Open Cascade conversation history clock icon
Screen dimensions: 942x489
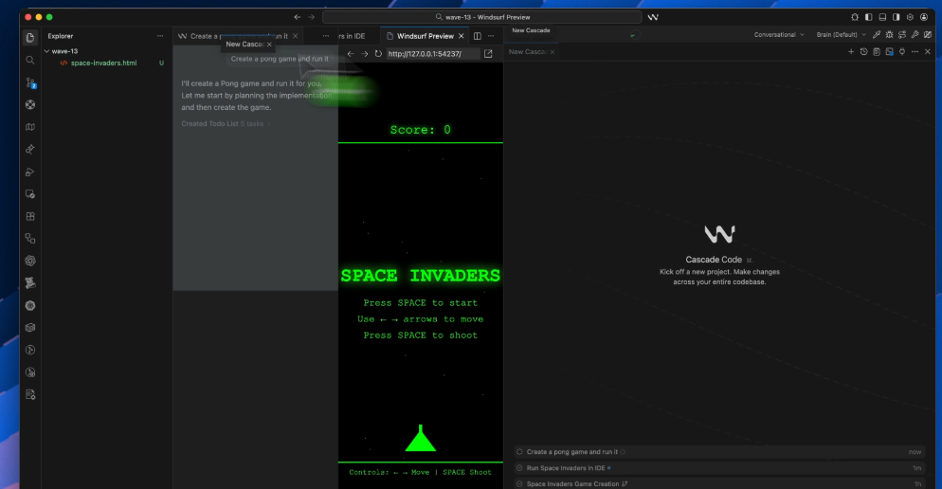[863, 52]
